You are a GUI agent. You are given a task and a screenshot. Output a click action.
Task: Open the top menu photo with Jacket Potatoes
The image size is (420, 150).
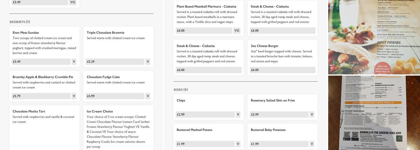click(x=374, y=37)
